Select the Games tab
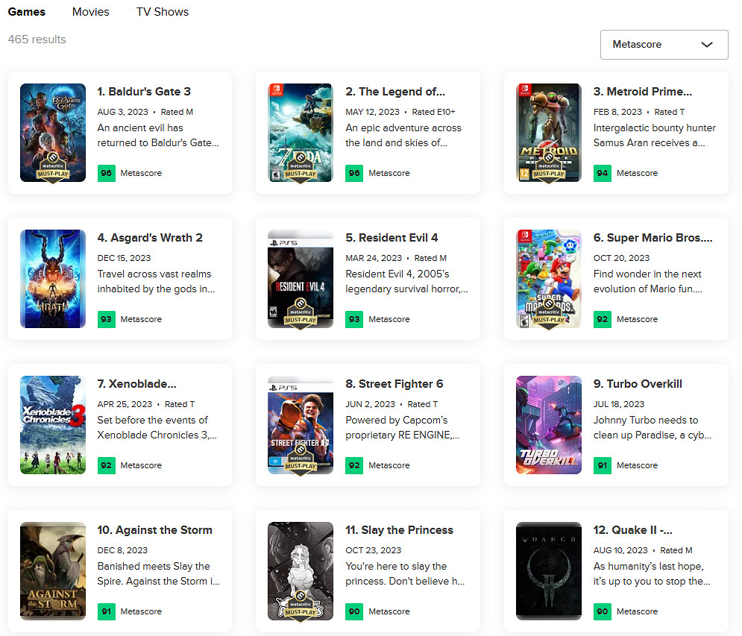This screenshot has height=636, width=742. [27, 12]
